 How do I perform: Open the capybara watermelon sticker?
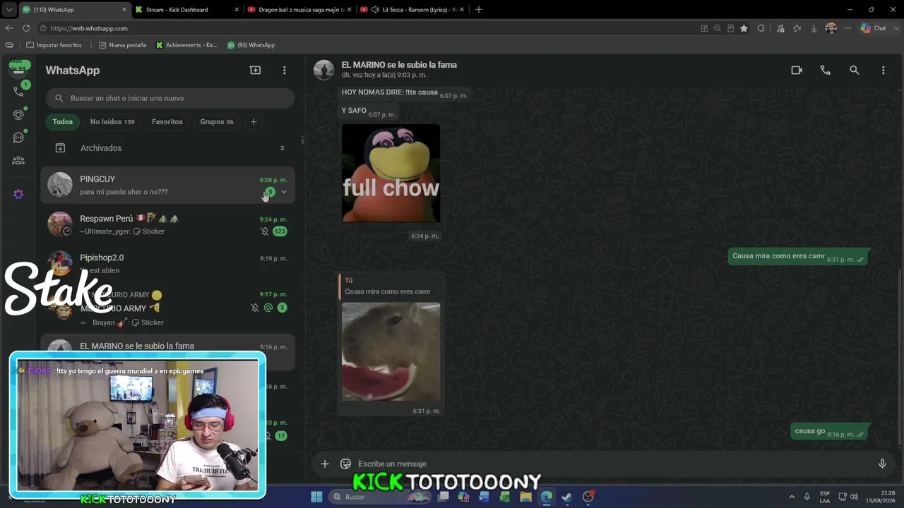click(x=391, y=352)
